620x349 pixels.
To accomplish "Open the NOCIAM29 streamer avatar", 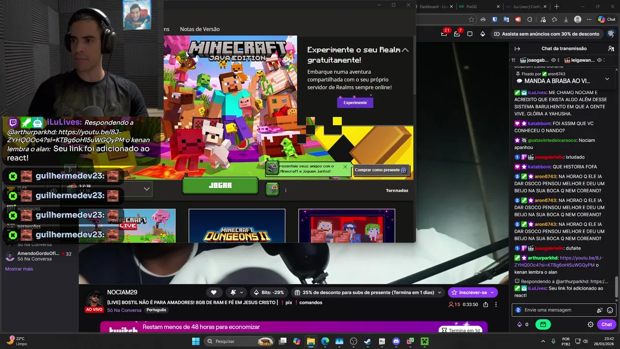I will [94, 299].
